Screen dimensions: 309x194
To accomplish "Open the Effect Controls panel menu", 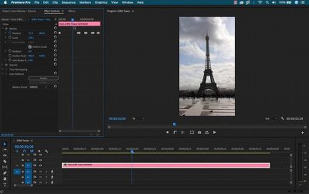I will pos(63,11).
